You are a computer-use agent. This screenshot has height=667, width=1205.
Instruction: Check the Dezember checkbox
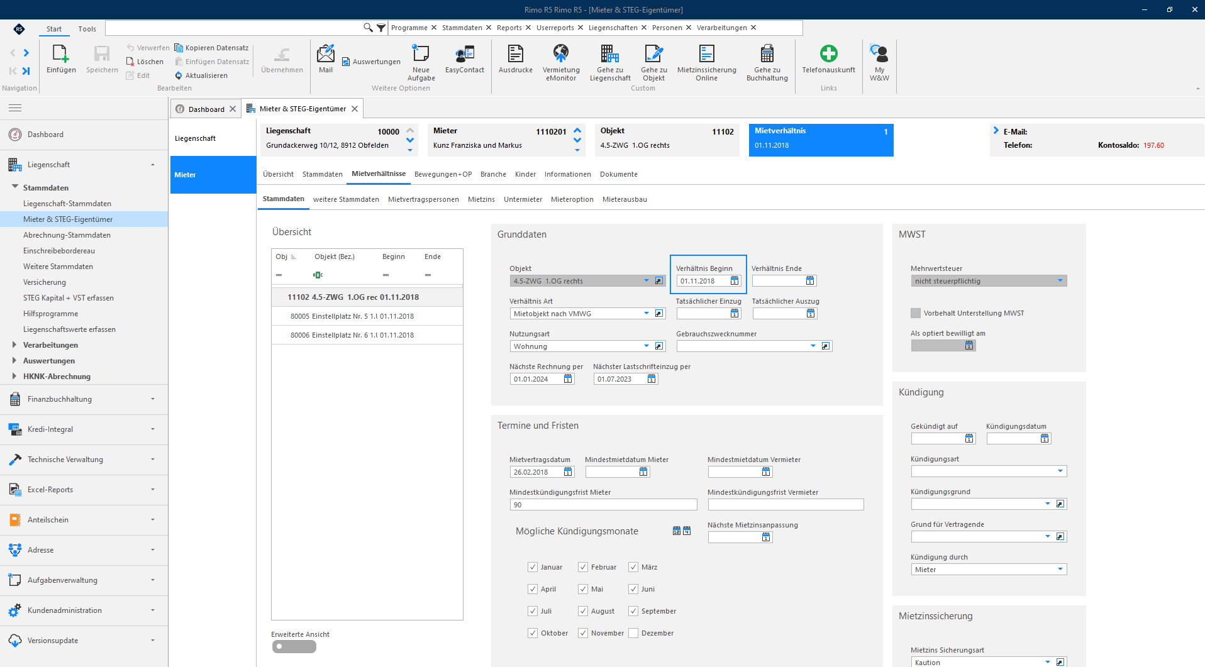pos(633,633)
